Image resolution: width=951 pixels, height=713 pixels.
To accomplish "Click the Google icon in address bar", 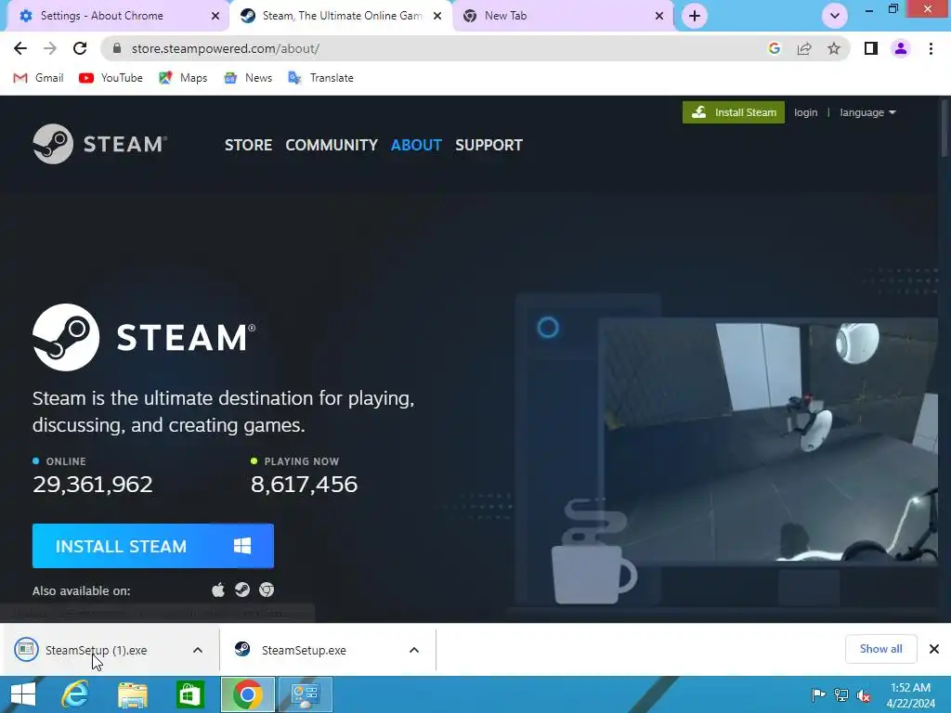I will click(x=774, y=48).
